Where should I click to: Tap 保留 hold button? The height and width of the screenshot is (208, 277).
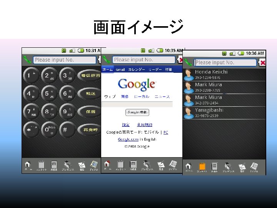(x=89, y=112)
